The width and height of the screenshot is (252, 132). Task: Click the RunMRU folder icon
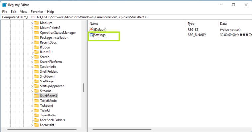37,52
